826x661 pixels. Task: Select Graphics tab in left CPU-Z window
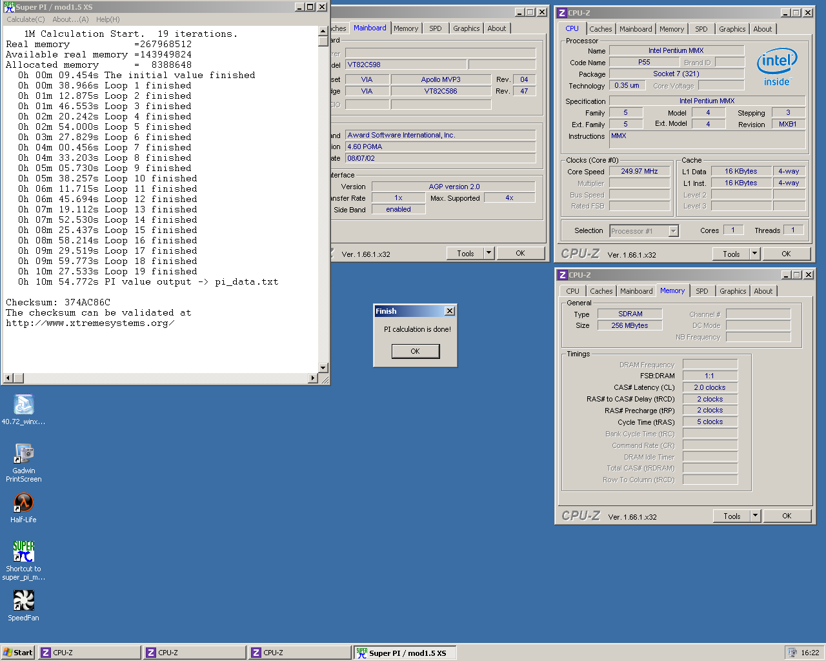[466, 28]
